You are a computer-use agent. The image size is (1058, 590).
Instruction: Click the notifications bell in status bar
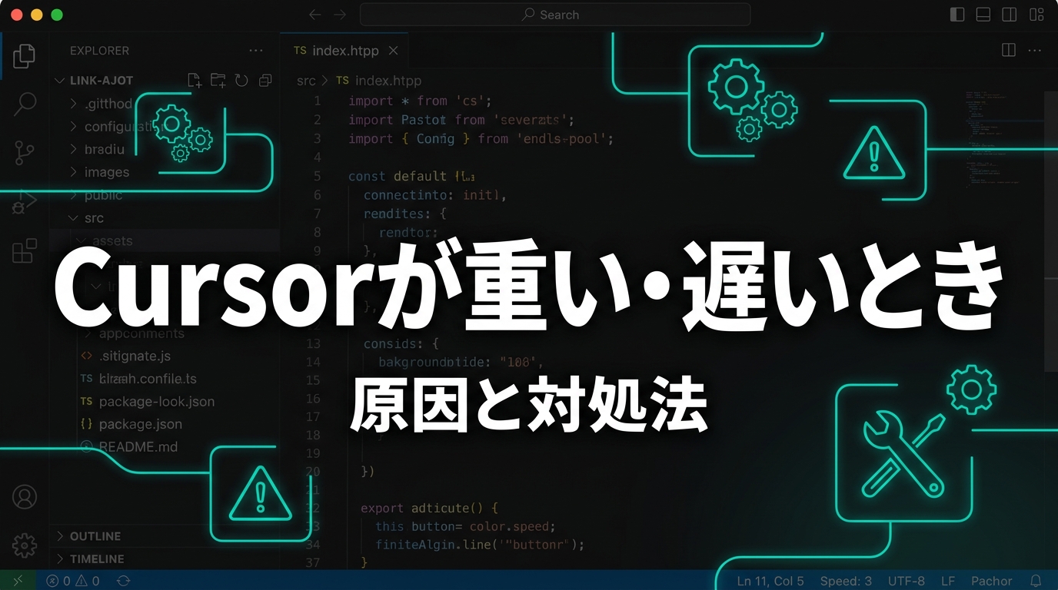coord(1036,581)
